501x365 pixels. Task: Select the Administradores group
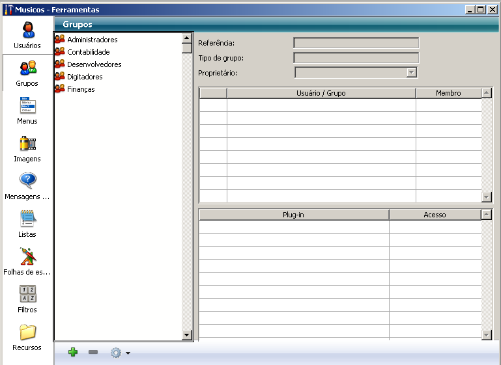click(x=92, y=40)
